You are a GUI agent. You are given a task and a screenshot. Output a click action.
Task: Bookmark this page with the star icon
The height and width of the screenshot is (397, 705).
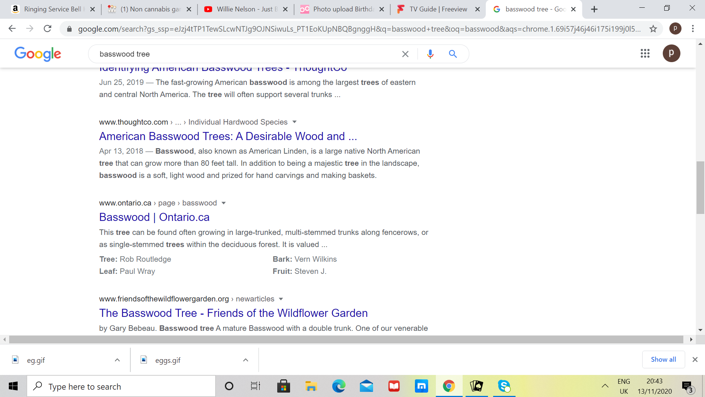(x=653, y=29)
